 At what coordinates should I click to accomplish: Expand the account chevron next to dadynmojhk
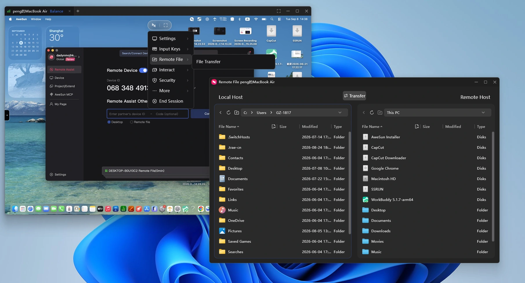[79, 57]
